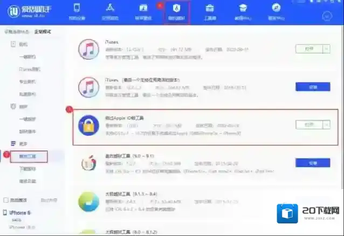Viewport: 344px width, 236px height.
Task: Click the Pangu jailbreak tool (9.0 – 9.1) title
Action: 129,156
